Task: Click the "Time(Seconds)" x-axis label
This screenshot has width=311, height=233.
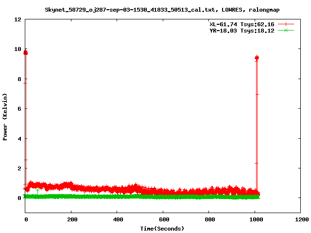Action: 162,229
